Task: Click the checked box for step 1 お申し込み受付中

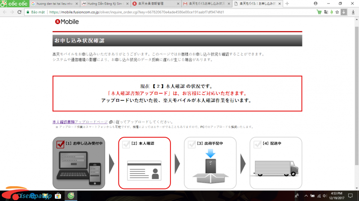Action: [x=60, y=144]
